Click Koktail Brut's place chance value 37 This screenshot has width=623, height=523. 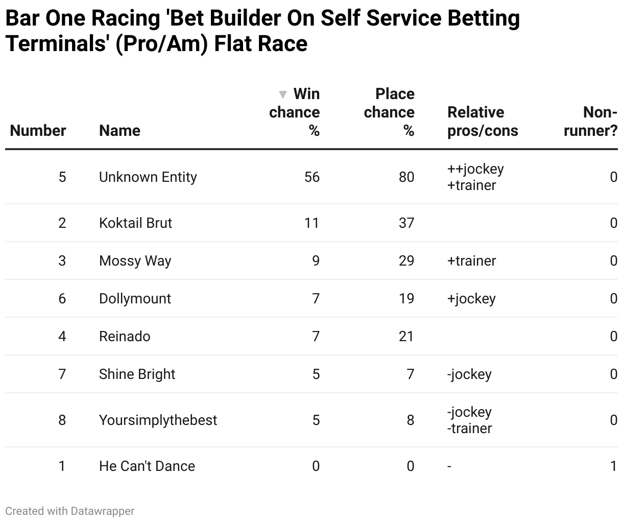(406, 223)
